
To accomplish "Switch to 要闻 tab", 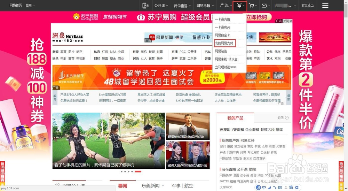I will pyautogui.click(x=122, y=186).
